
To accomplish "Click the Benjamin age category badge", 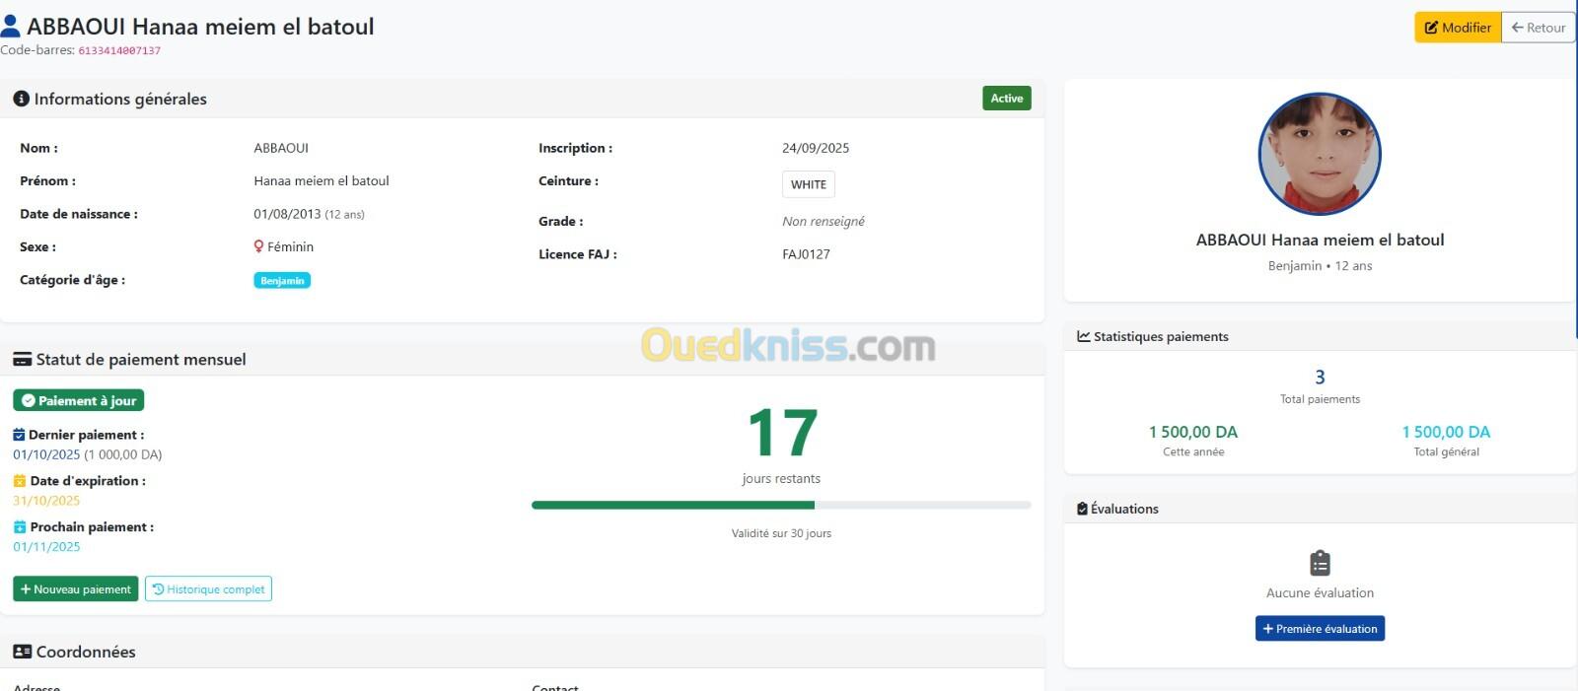I will [282, 281].
